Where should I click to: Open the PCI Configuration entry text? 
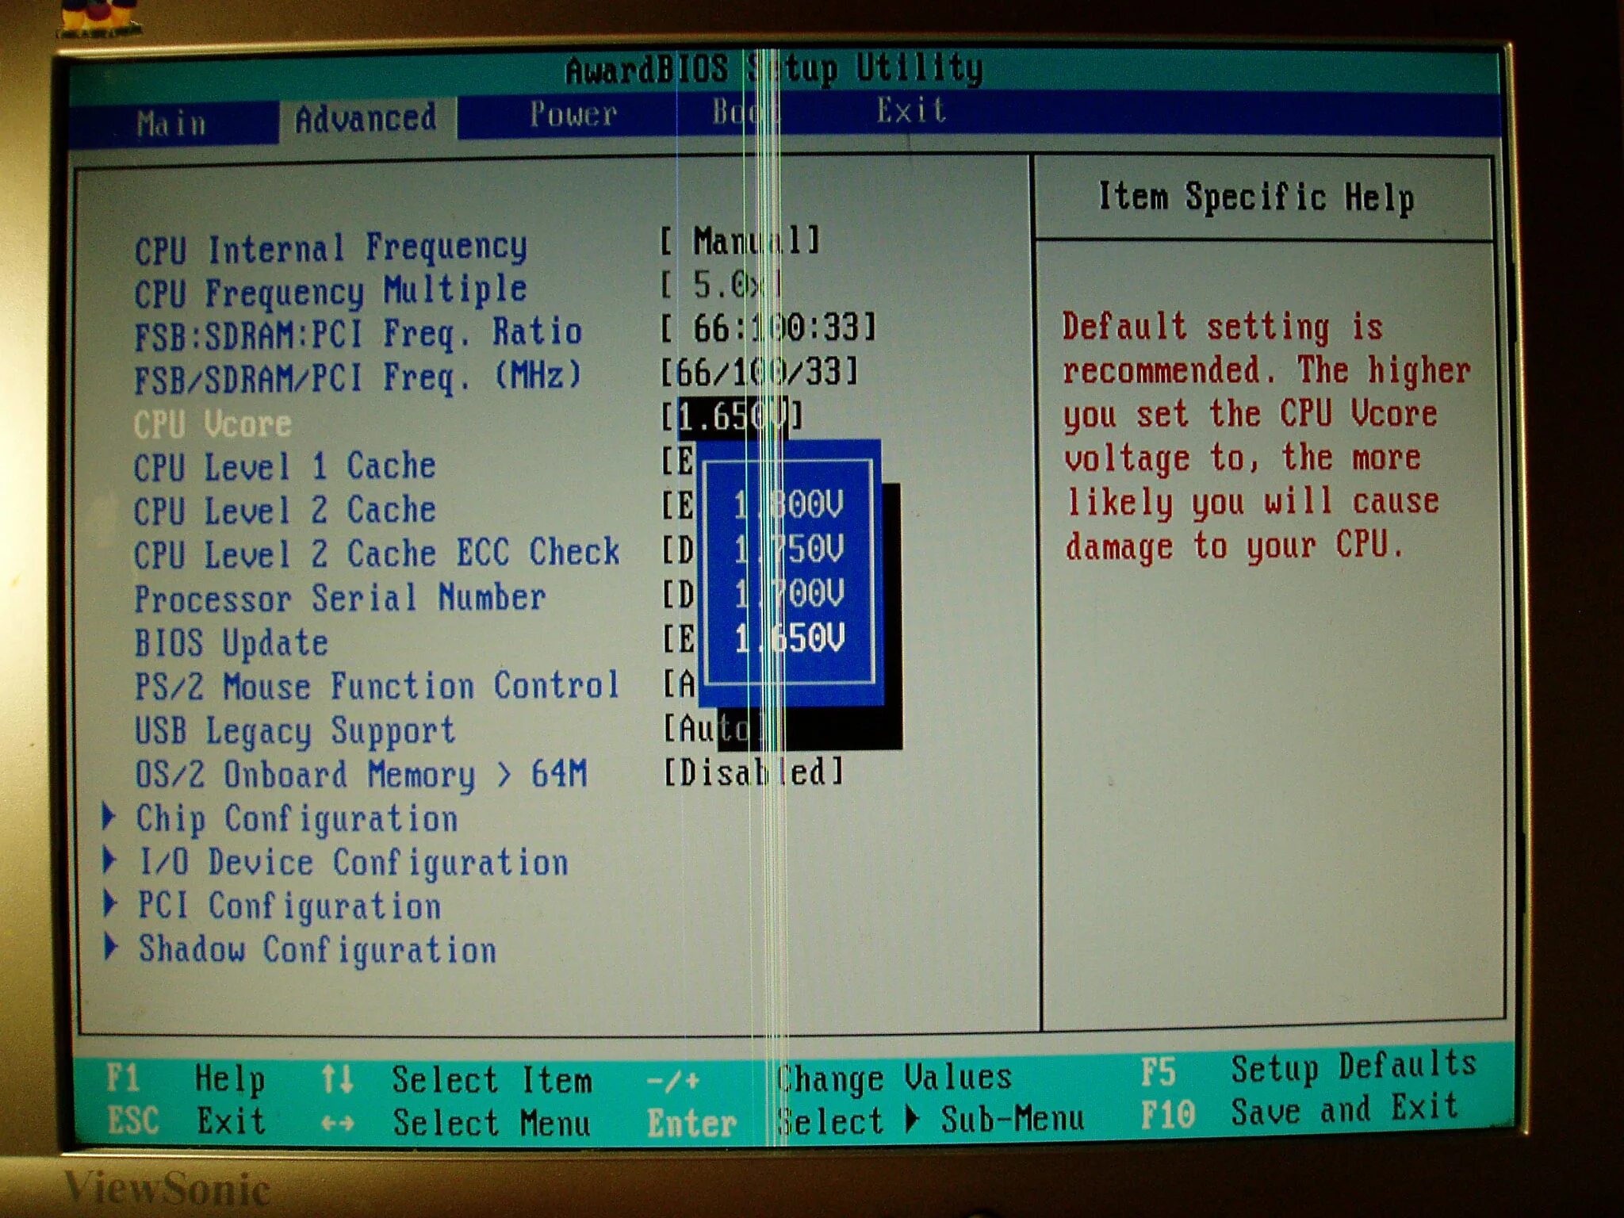[289, 906]
